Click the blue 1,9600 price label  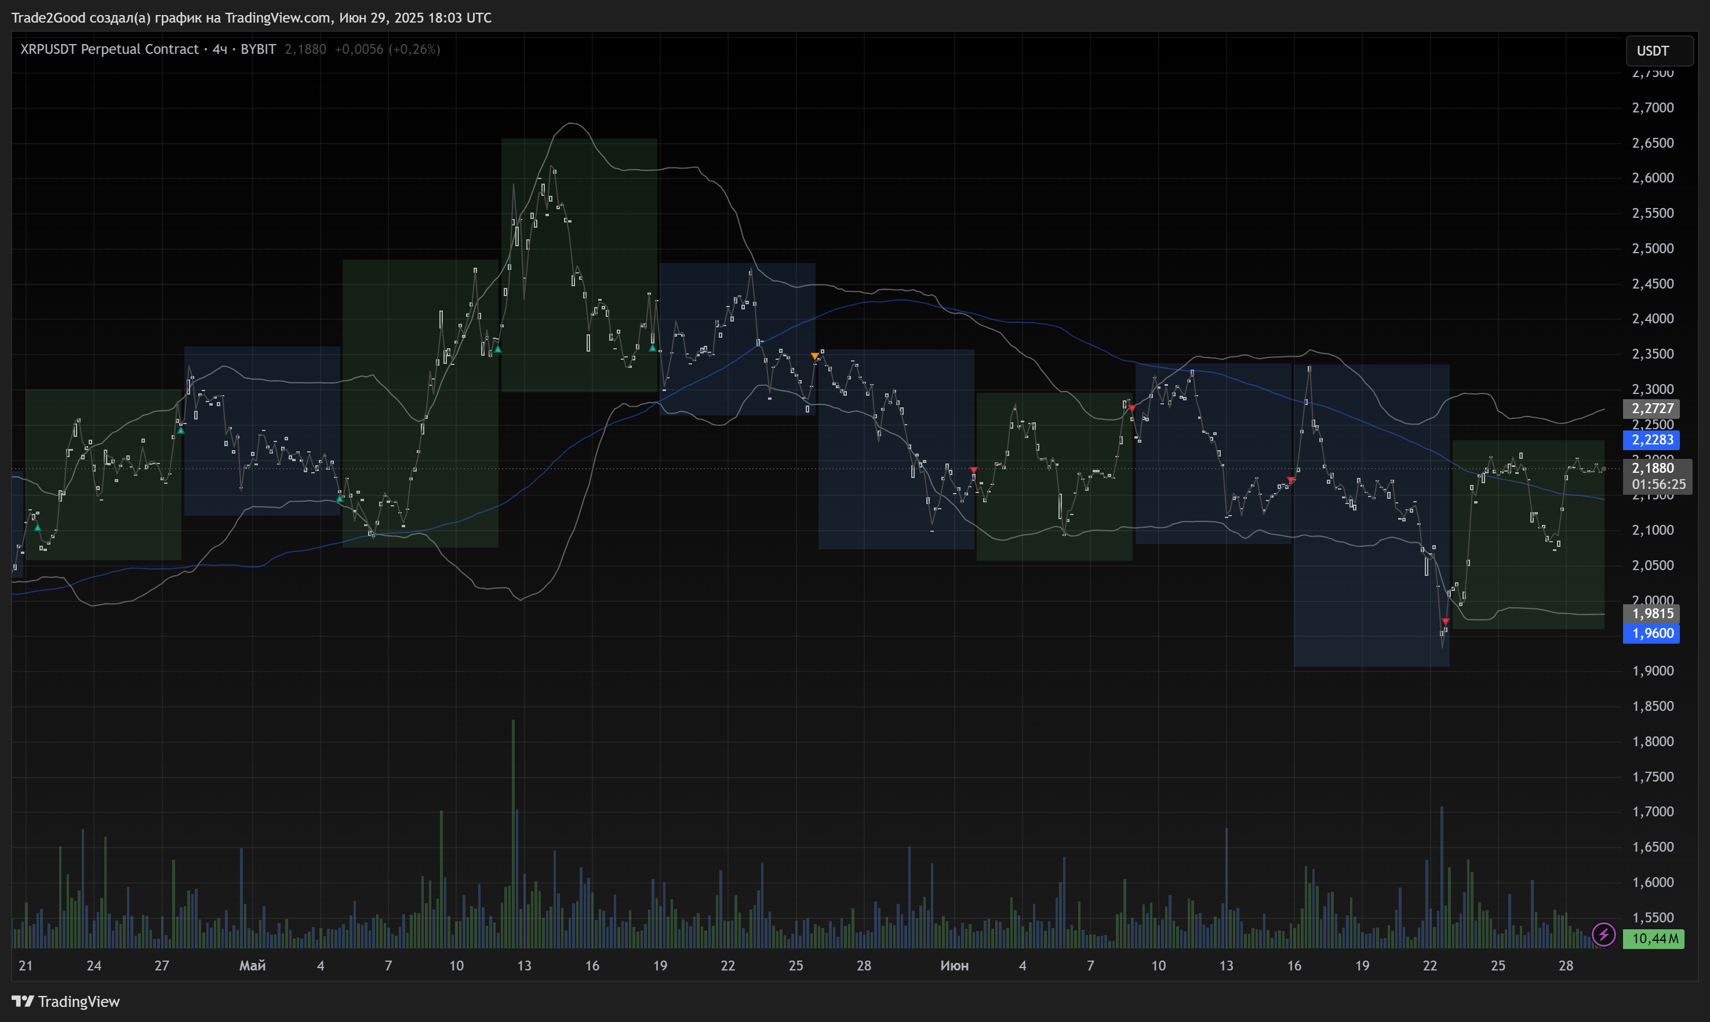[1651, 633]
